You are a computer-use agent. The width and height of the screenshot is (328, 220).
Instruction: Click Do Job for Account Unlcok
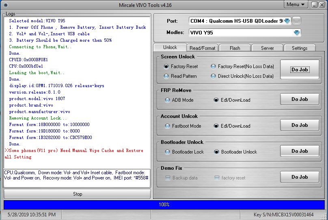[300, 125]
